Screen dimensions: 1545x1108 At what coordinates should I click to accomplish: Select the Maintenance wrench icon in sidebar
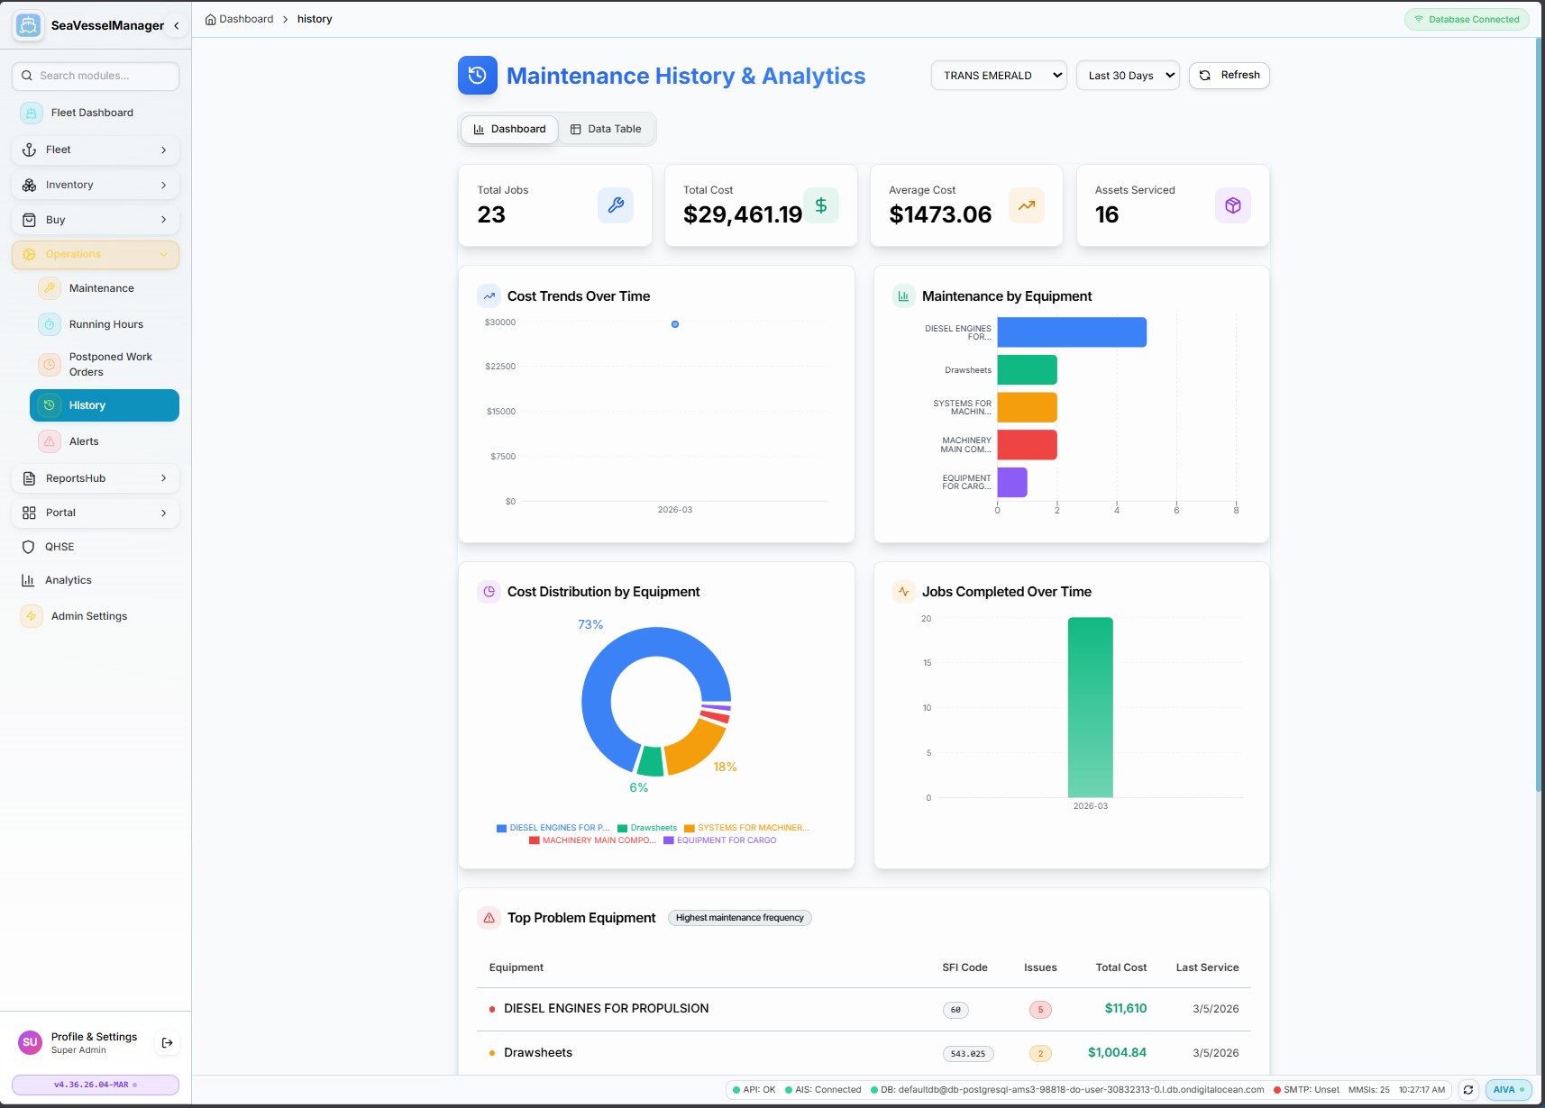pos(49,287)
